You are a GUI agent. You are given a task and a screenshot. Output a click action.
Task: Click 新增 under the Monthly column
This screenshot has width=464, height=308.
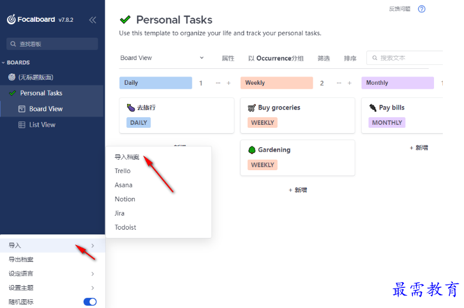click(x=419, y=148)
